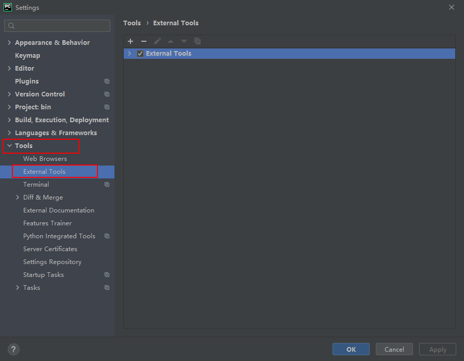Open Python Integrated Tools settings
This screenshot has width=464, height=361.
59,236
